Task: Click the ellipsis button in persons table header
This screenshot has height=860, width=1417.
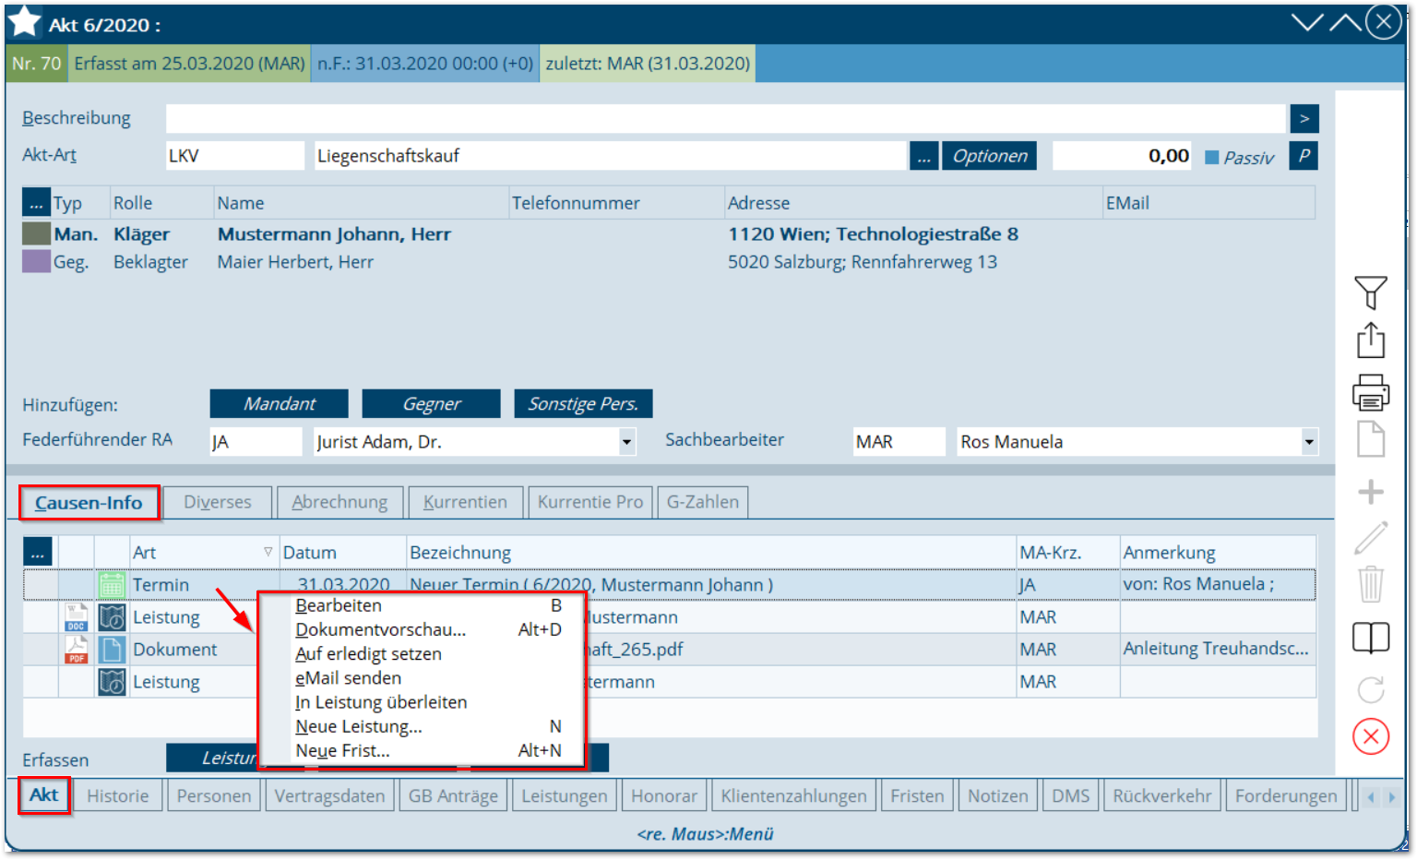Action: (35, 203)
